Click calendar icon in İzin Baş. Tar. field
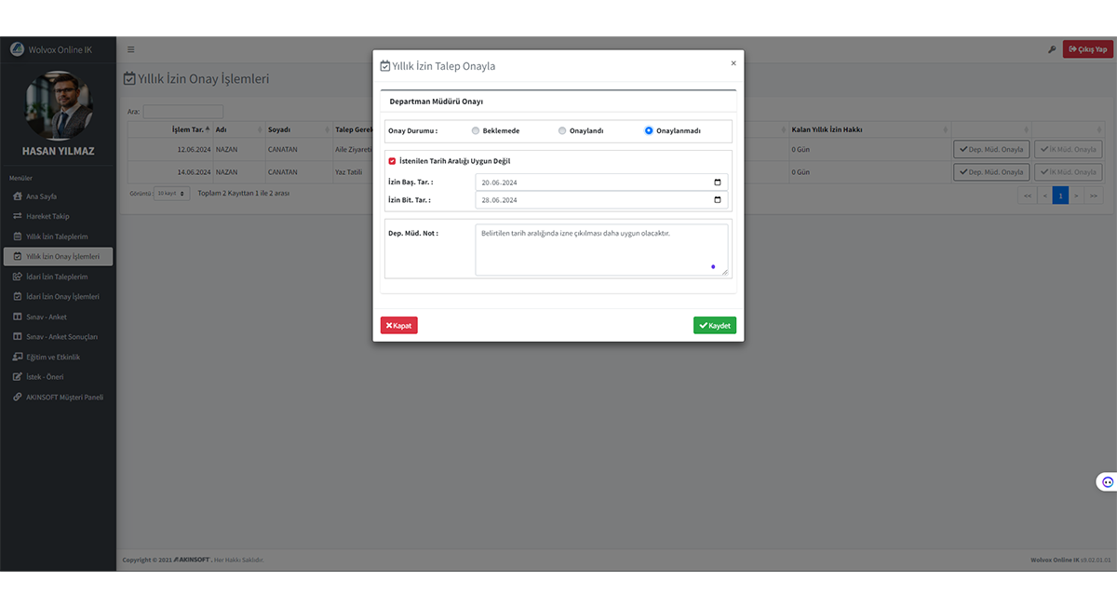Viewport: 1117px width, 608px height. [x=717, y=182]
